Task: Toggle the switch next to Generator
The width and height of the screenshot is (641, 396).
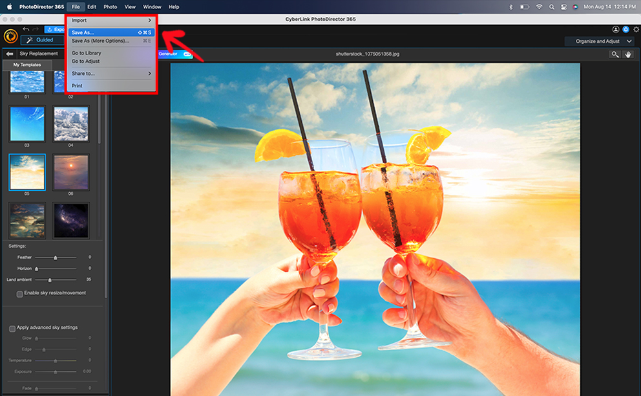Action: point(188,54)
